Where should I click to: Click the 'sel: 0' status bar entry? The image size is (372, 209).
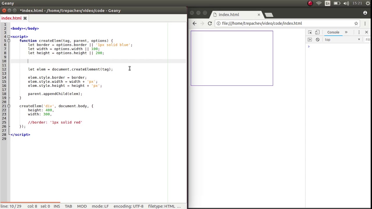click(x=45, y=206)
